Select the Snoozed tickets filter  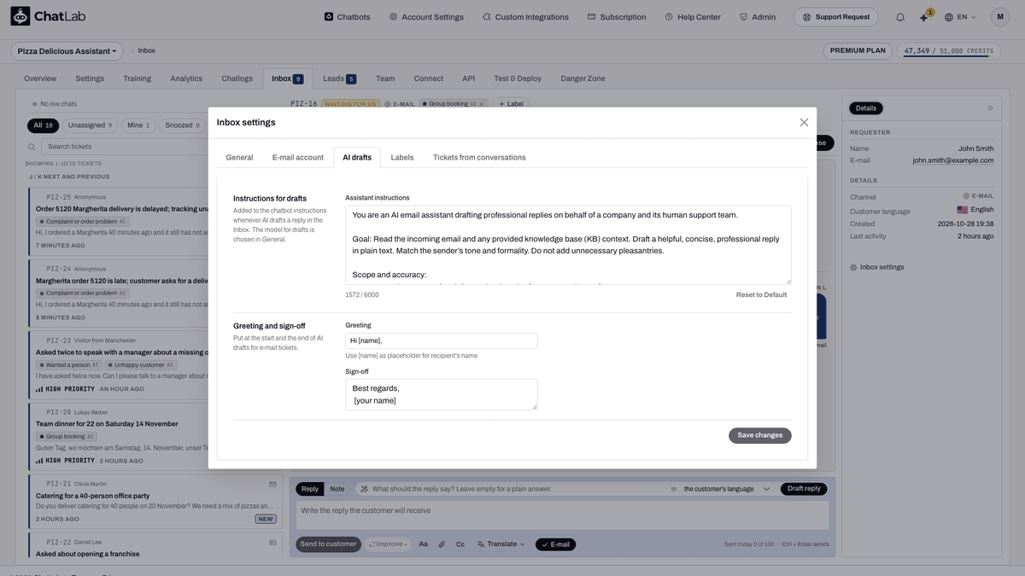(x=182, y=125)
